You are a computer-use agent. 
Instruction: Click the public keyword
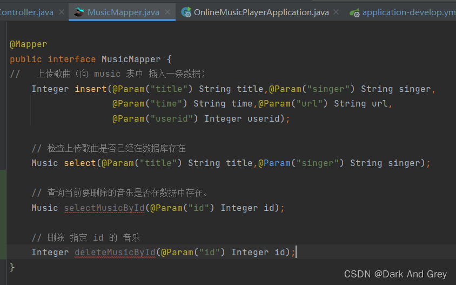(25, 59)
